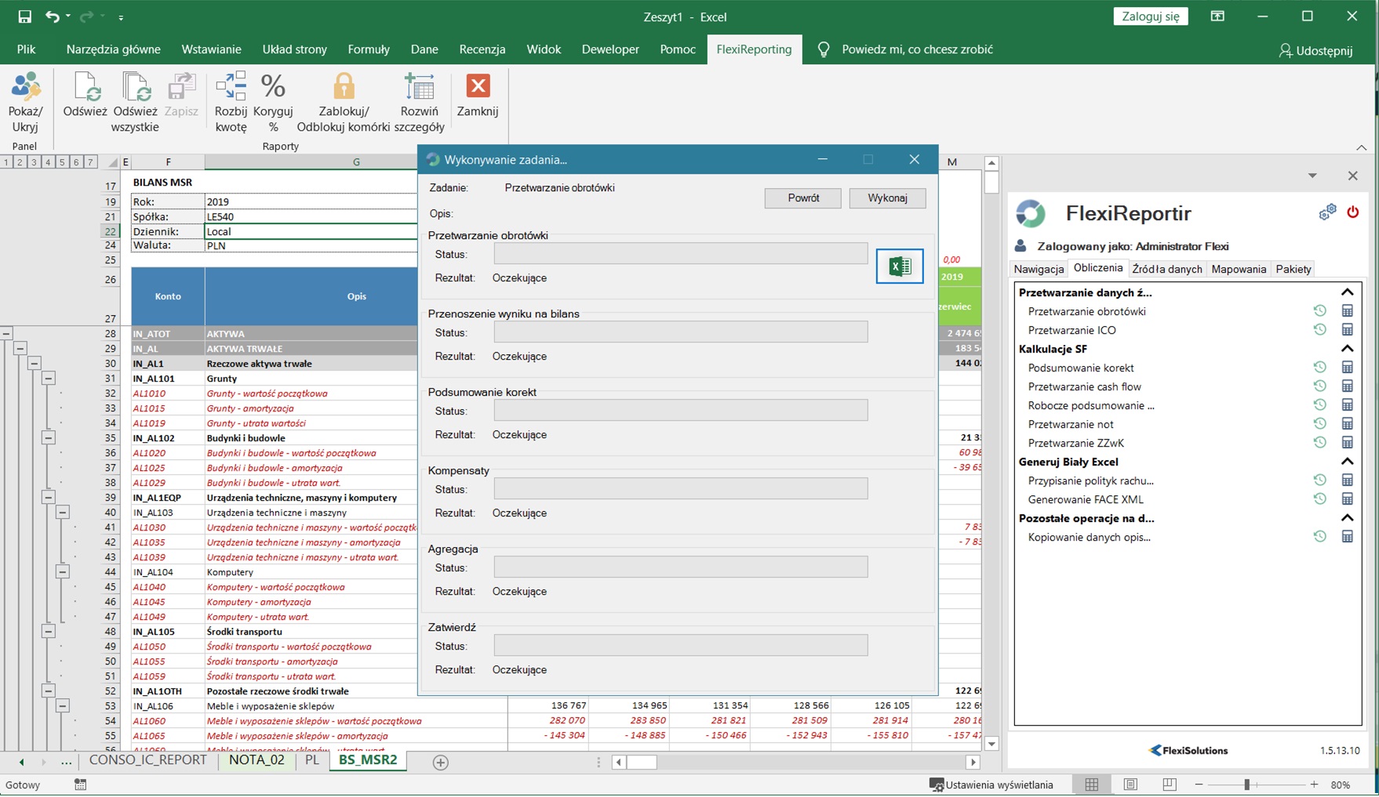Click the zoom slider handle in status bar

point(1246,784)
